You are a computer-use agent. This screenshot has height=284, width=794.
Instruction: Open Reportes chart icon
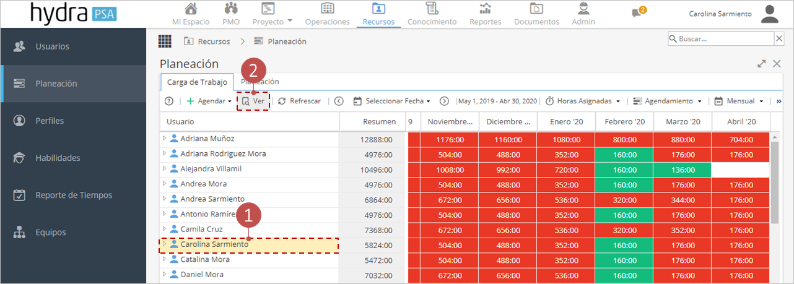click(x=486, y=9)
